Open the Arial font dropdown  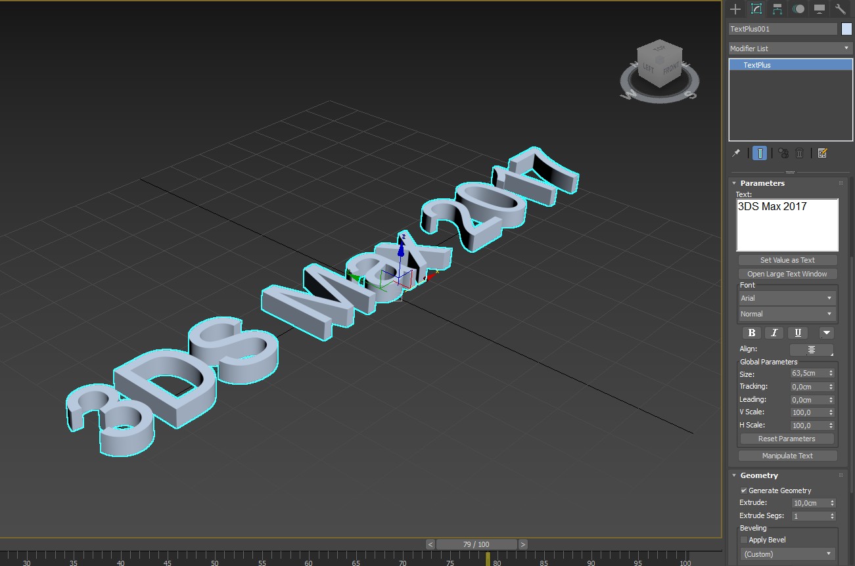click(786, 297)
